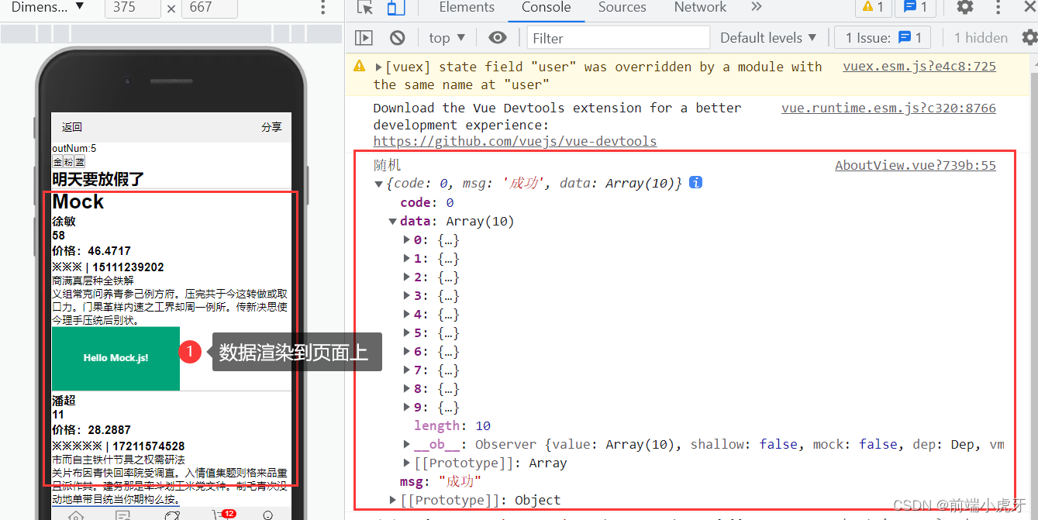Click the code: 0 property
This screenshot has width=1038, height=520.
tap(427, 202)
